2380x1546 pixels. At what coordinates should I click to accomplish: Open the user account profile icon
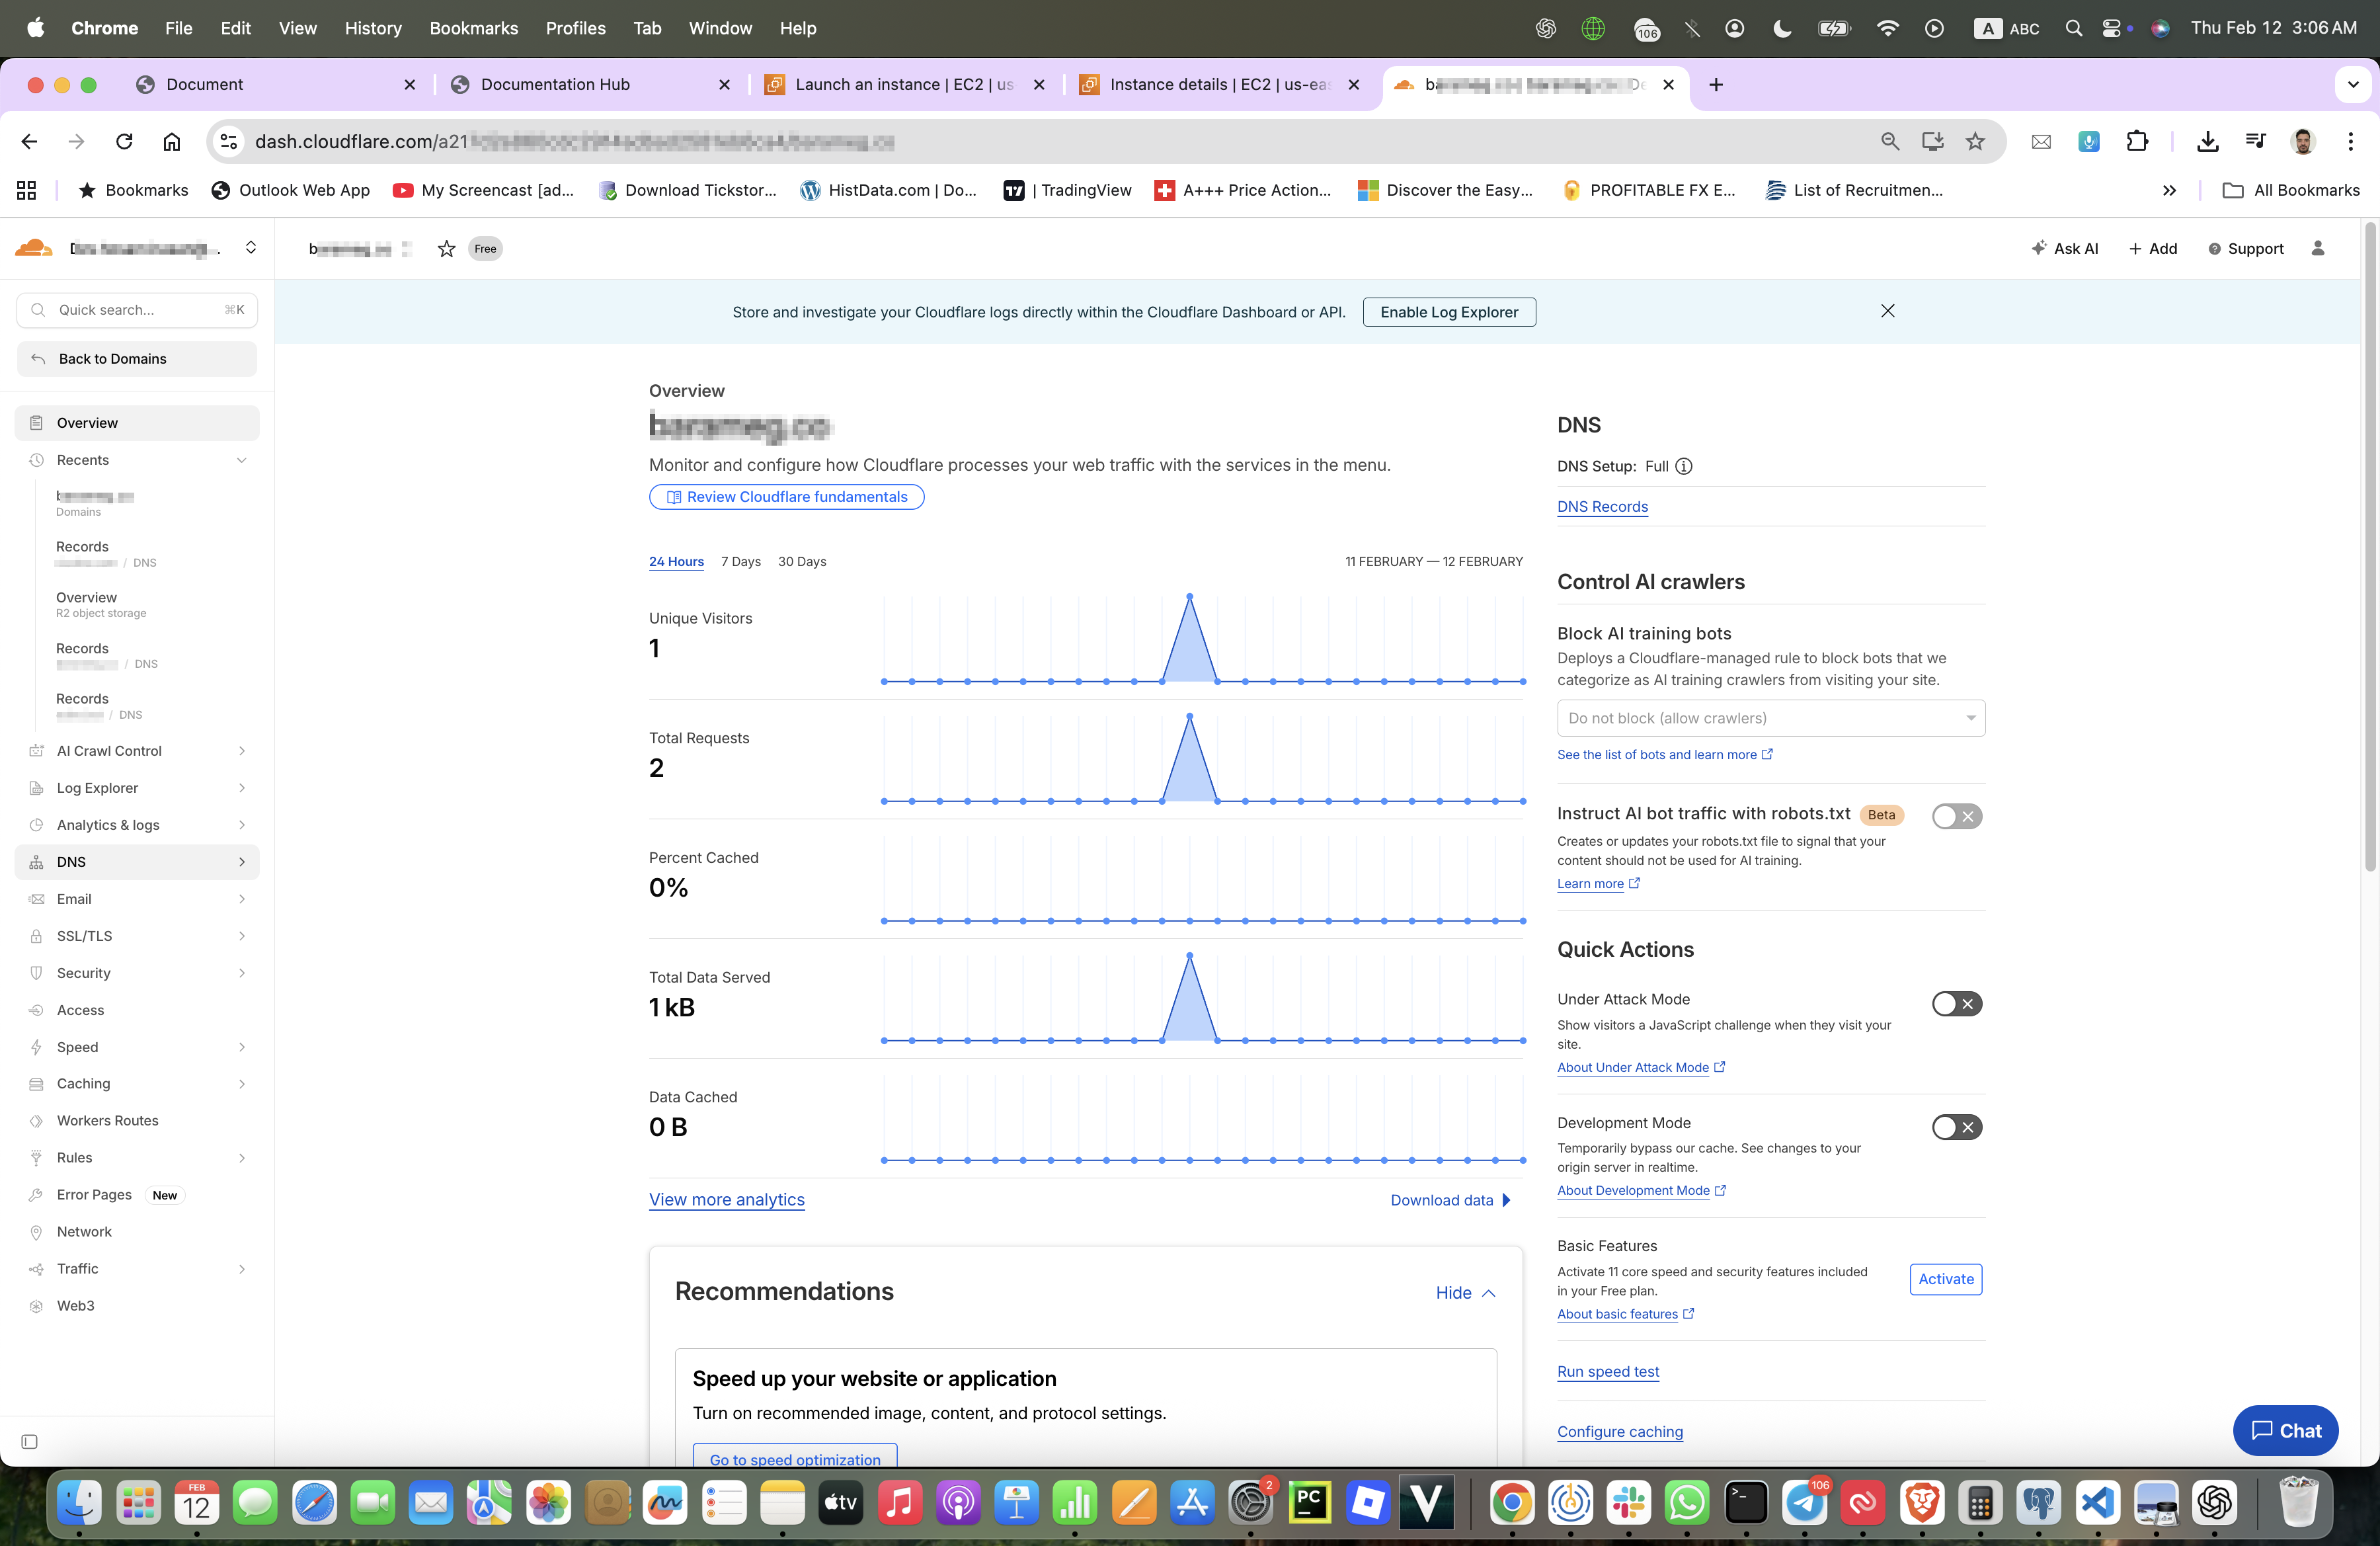click(2317, 248)
